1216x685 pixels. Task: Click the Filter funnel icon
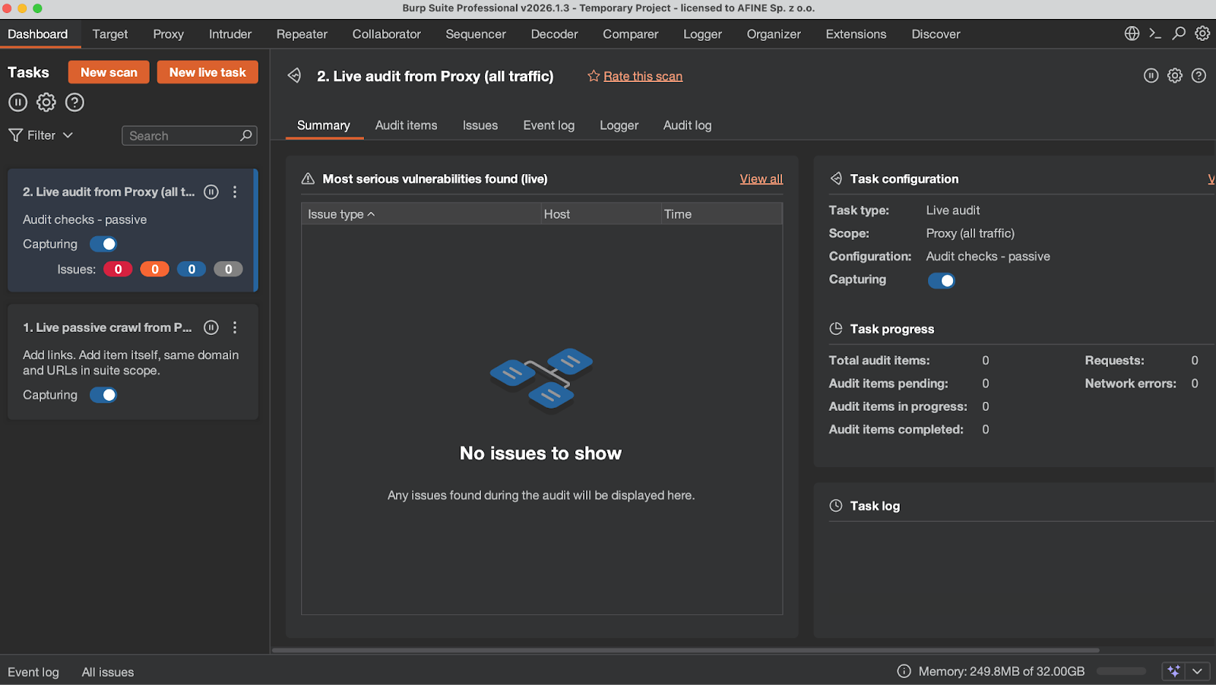15,135
